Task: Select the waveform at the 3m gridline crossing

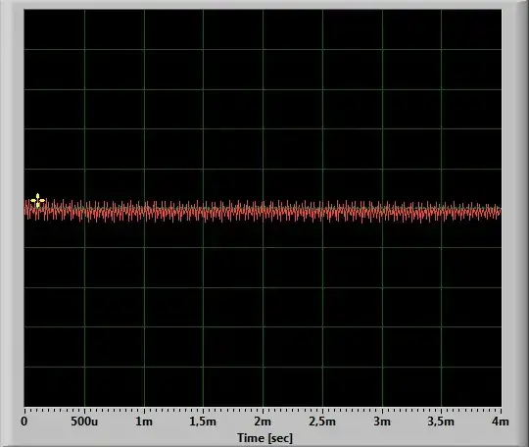Action: coord(382,212)
